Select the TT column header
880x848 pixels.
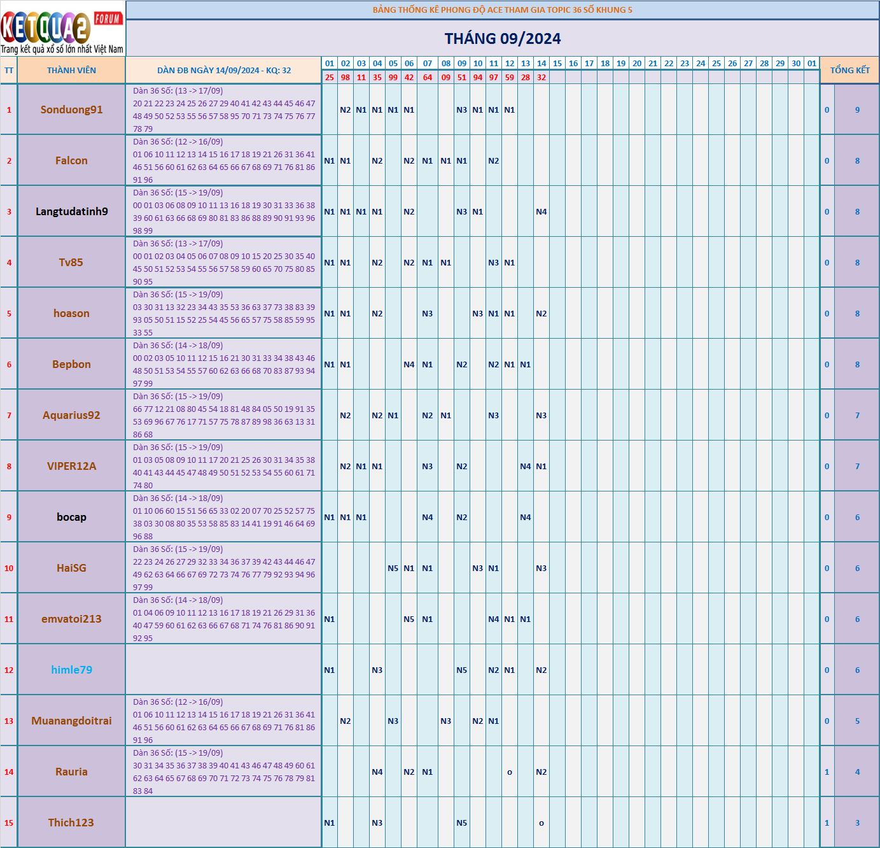click(8, 70)
